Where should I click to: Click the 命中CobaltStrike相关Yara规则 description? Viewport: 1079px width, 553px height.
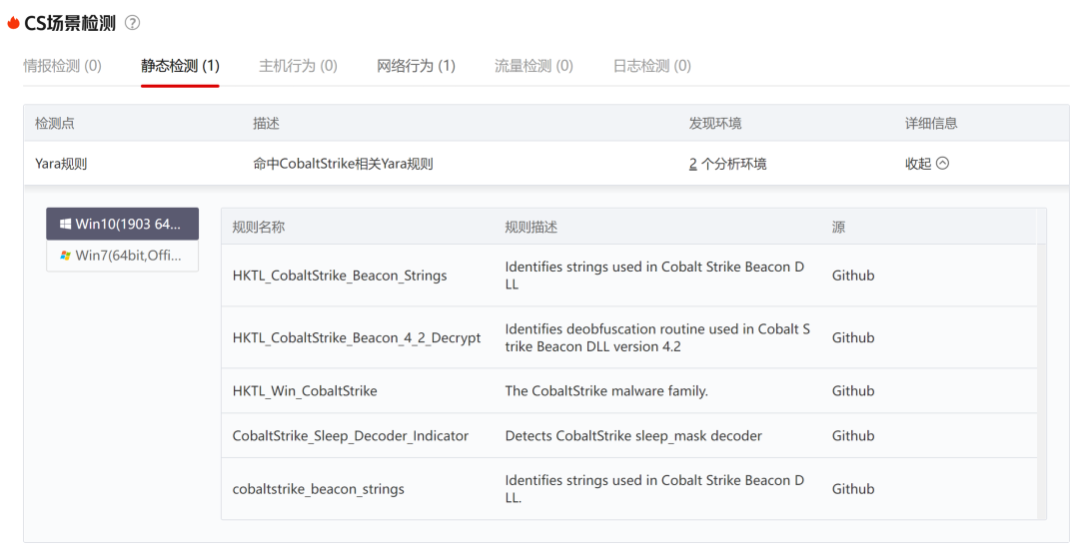(343, 164)
